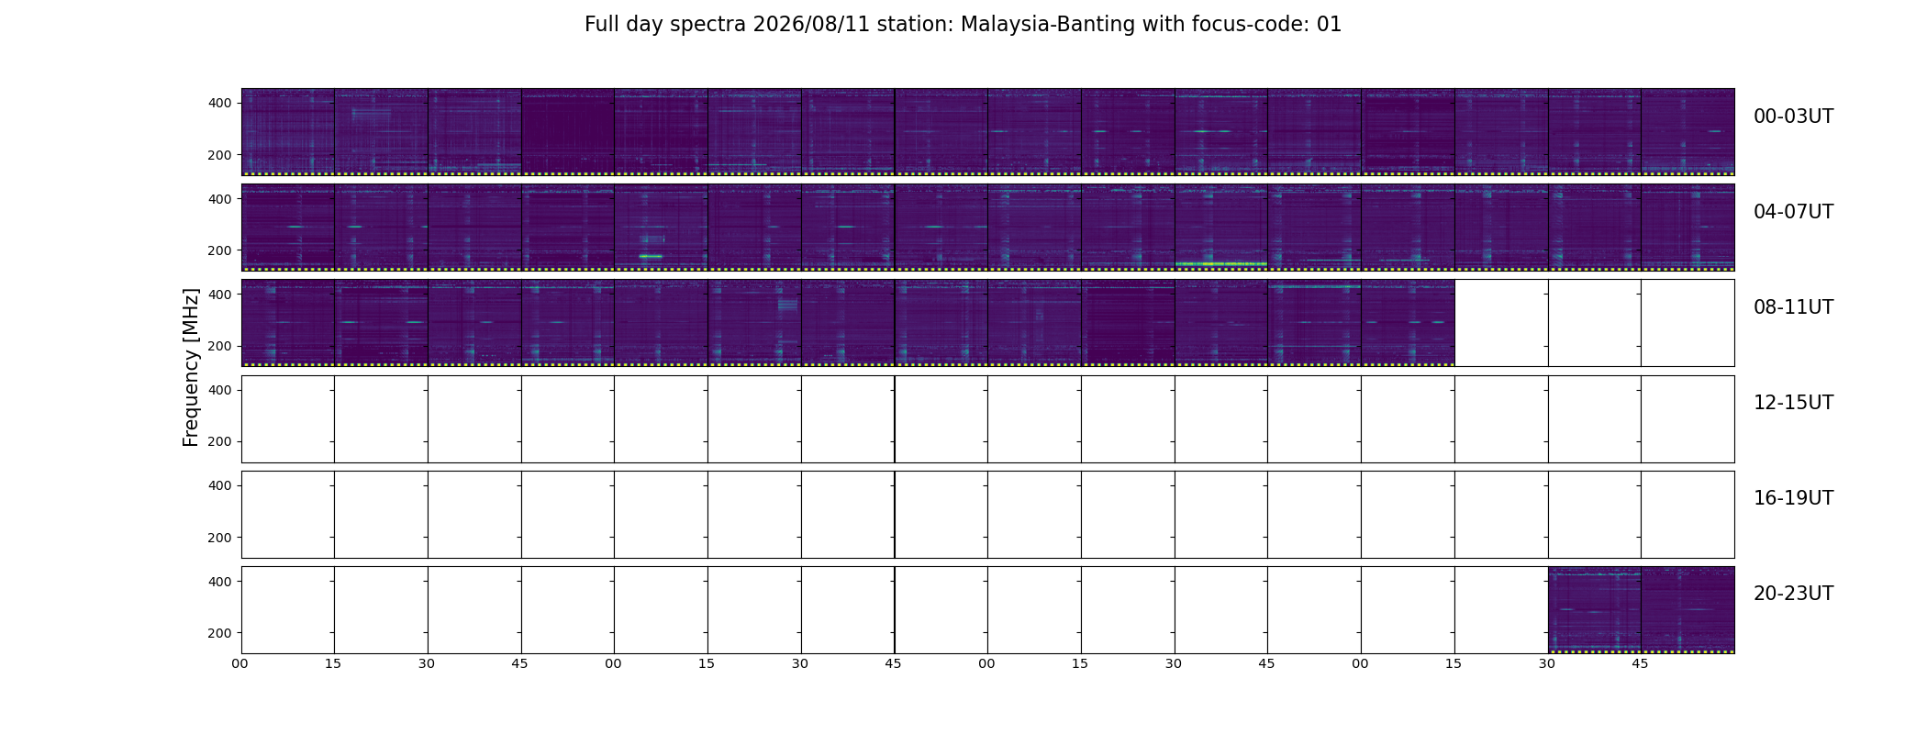1927x734 pixels.
Task: Click the rightmost "45" time-axis tick label
Action: 1640,663
